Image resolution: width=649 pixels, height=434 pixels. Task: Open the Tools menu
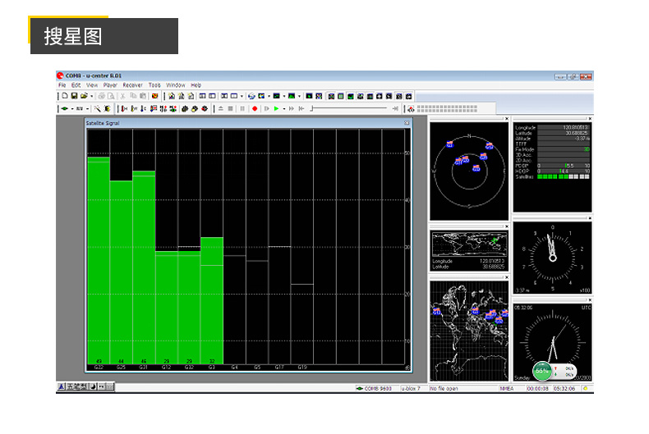click(154, 85)
